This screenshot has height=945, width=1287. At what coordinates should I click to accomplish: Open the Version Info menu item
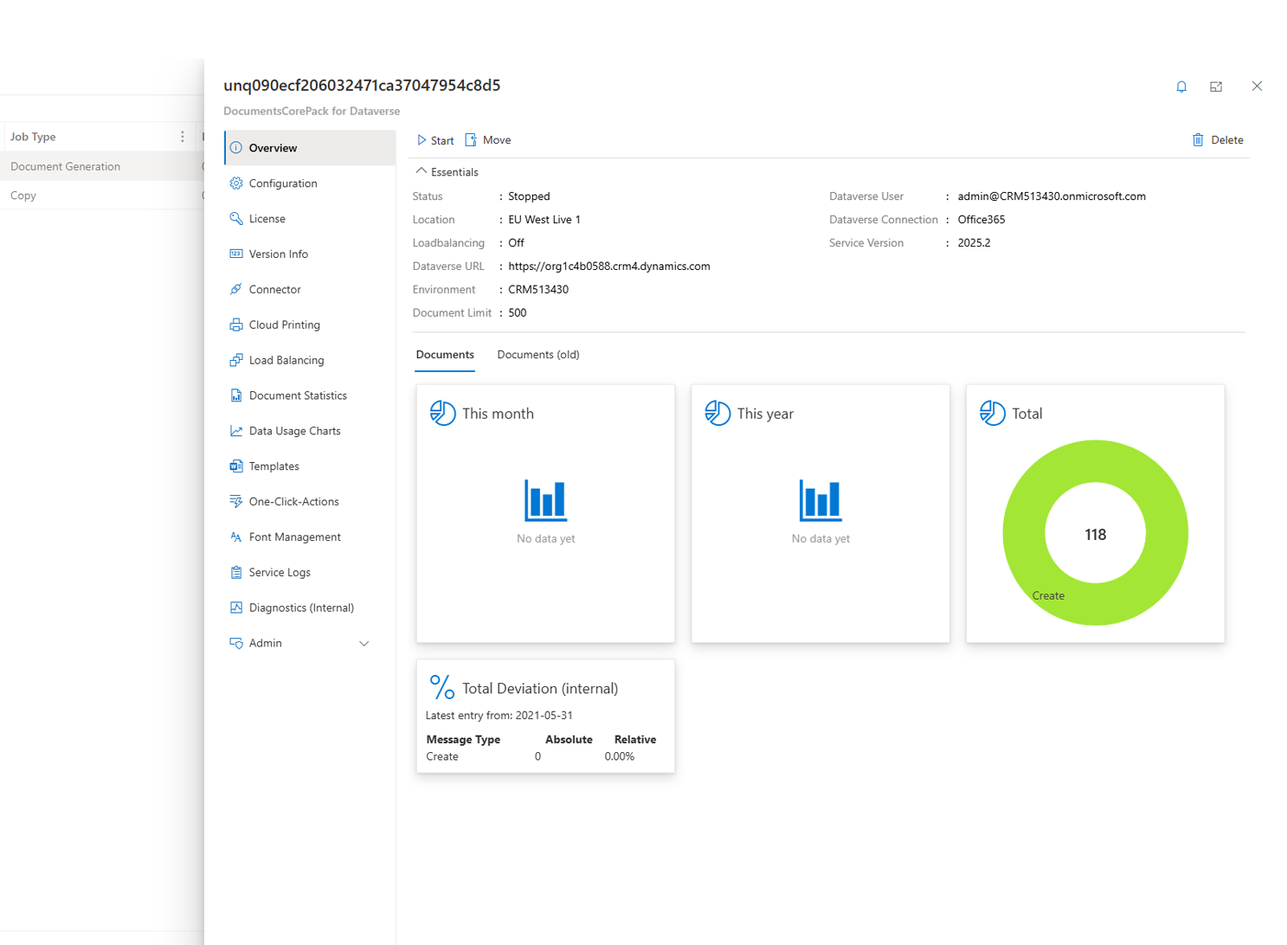pos(311,254)
